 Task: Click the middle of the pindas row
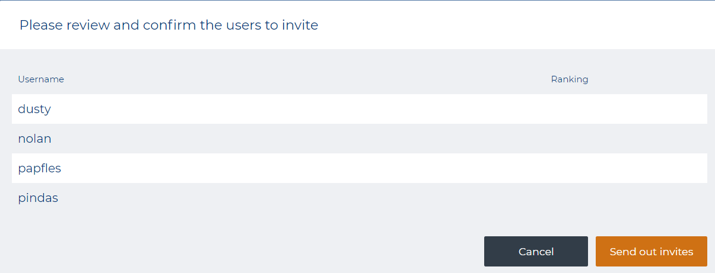[x=359, y=198]
